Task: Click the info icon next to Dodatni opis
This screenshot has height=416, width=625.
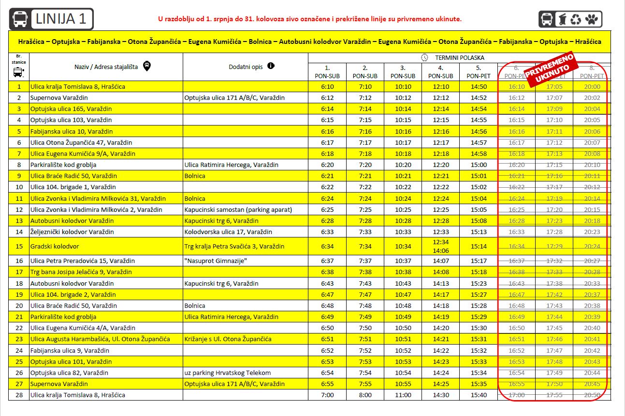Action: coord(271,66)
